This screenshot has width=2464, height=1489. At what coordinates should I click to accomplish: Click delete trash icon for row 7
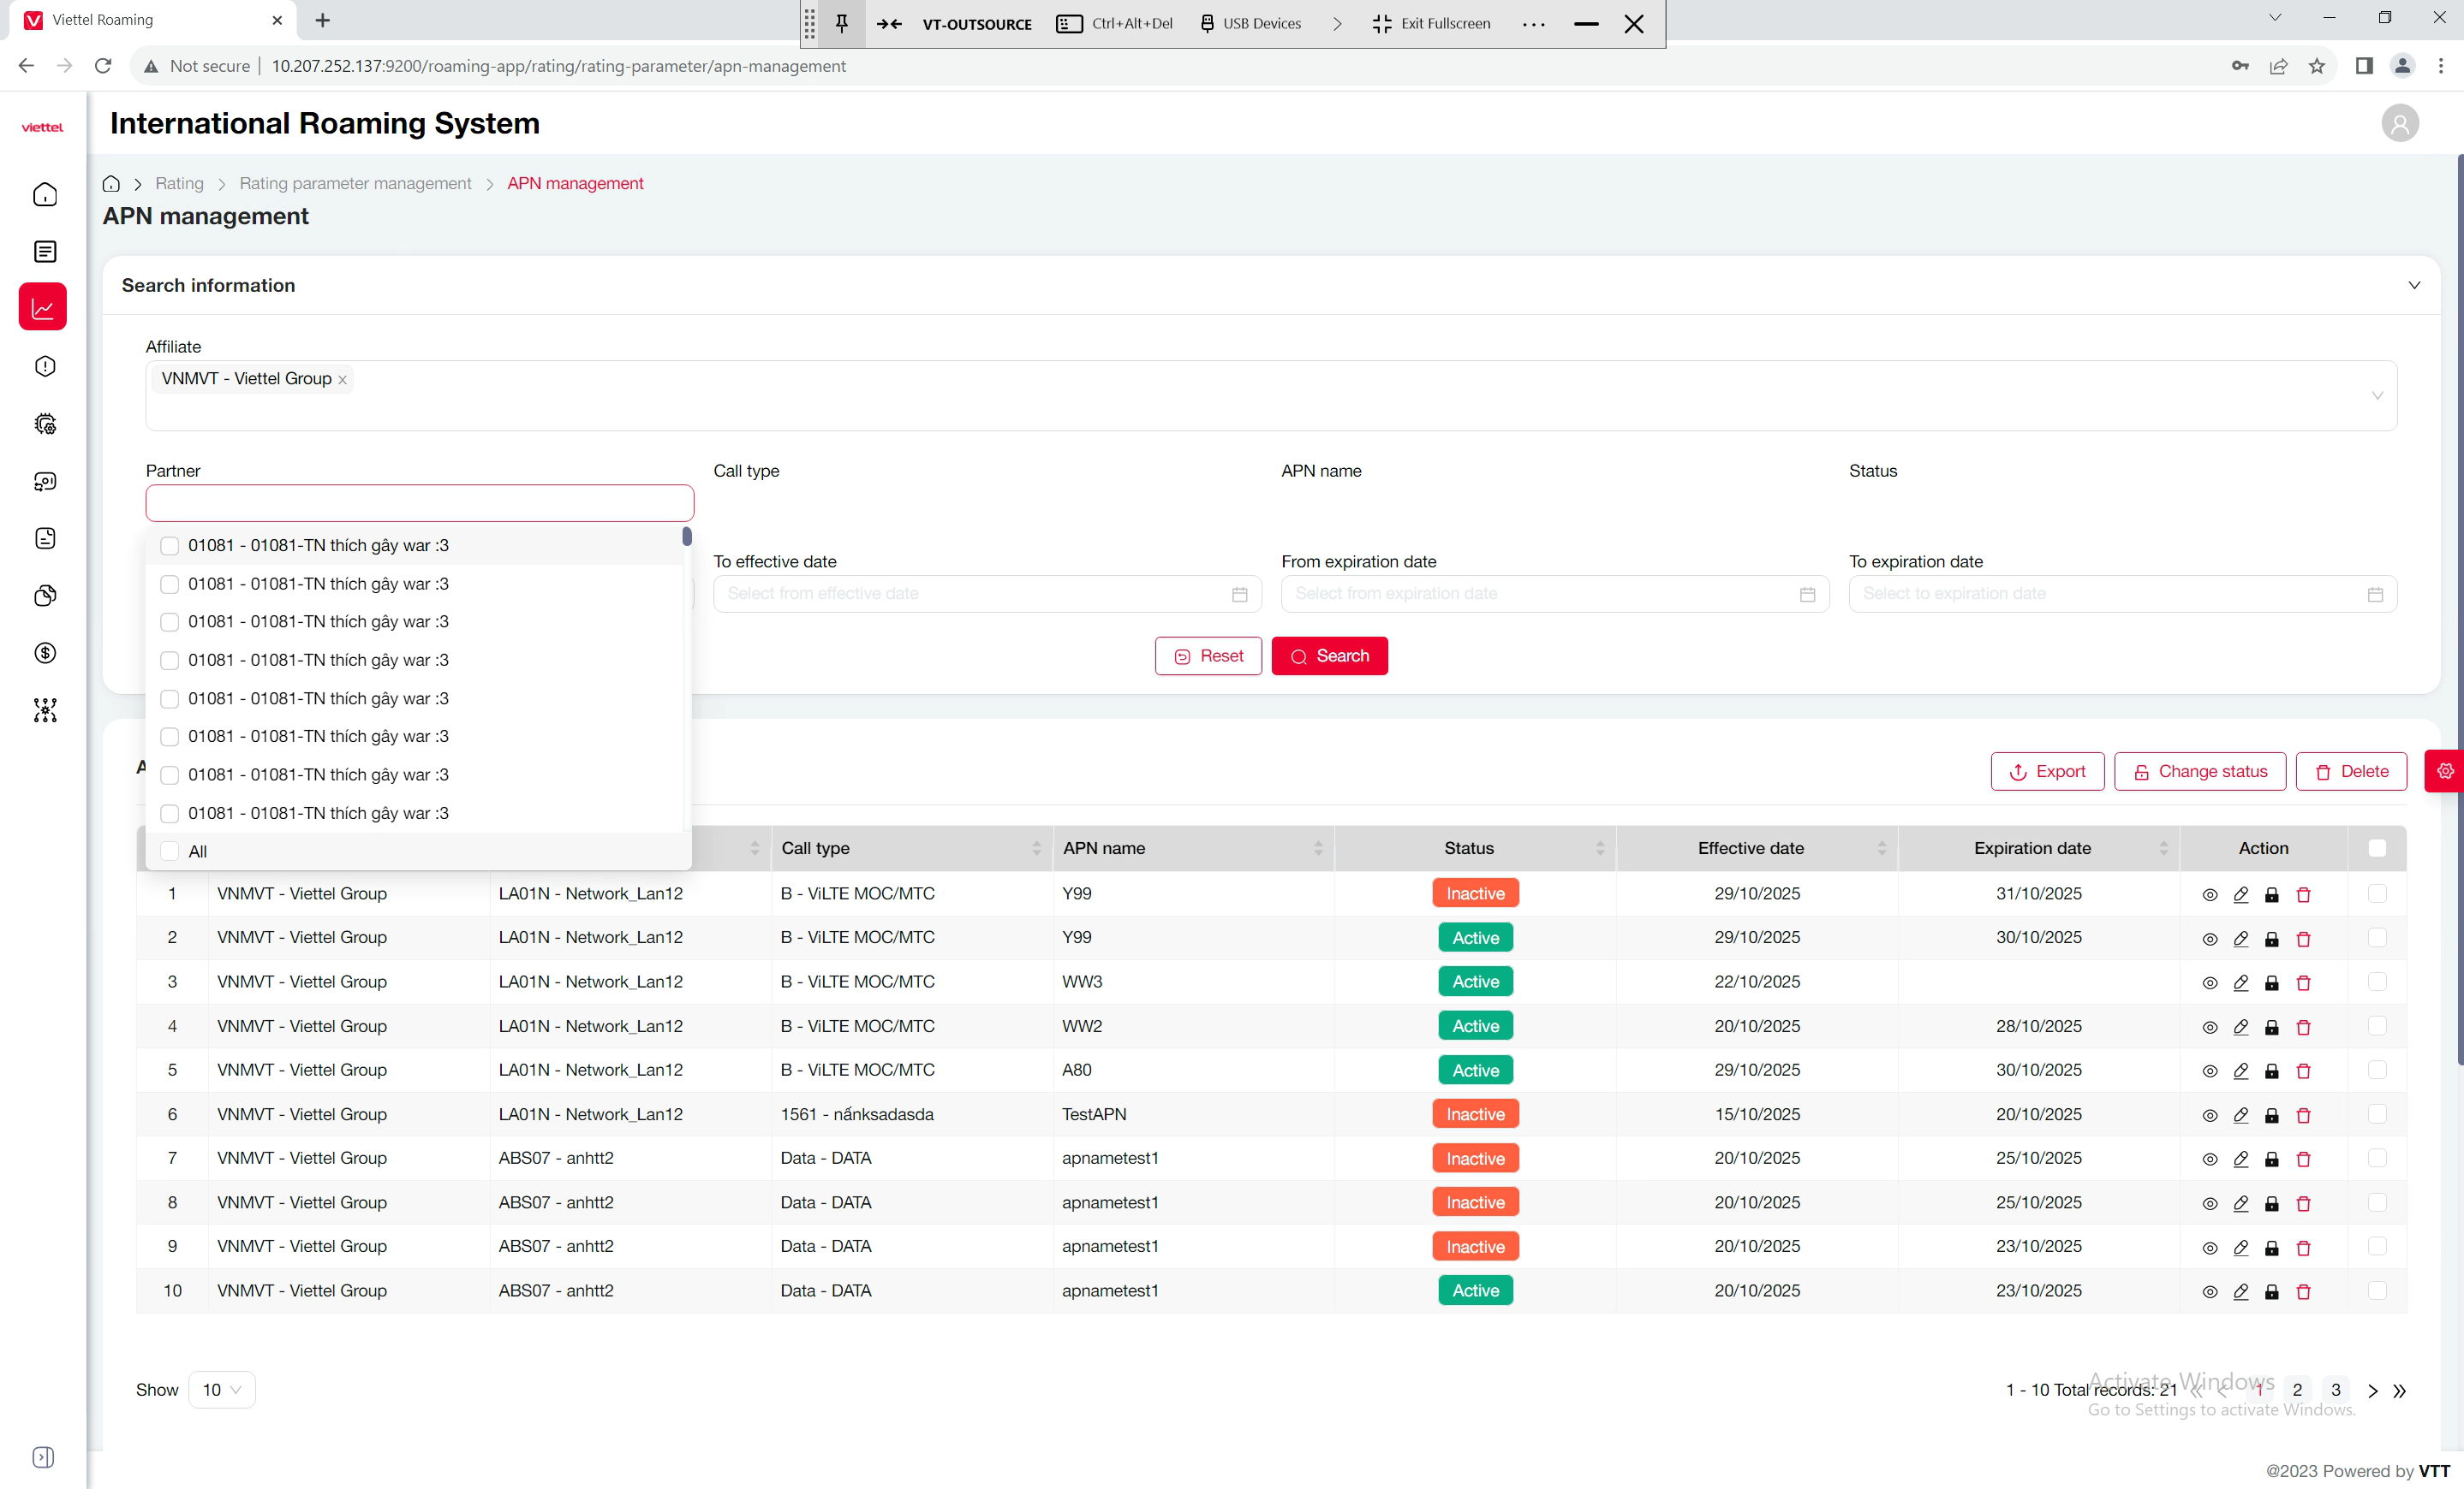[2304, 1160]
